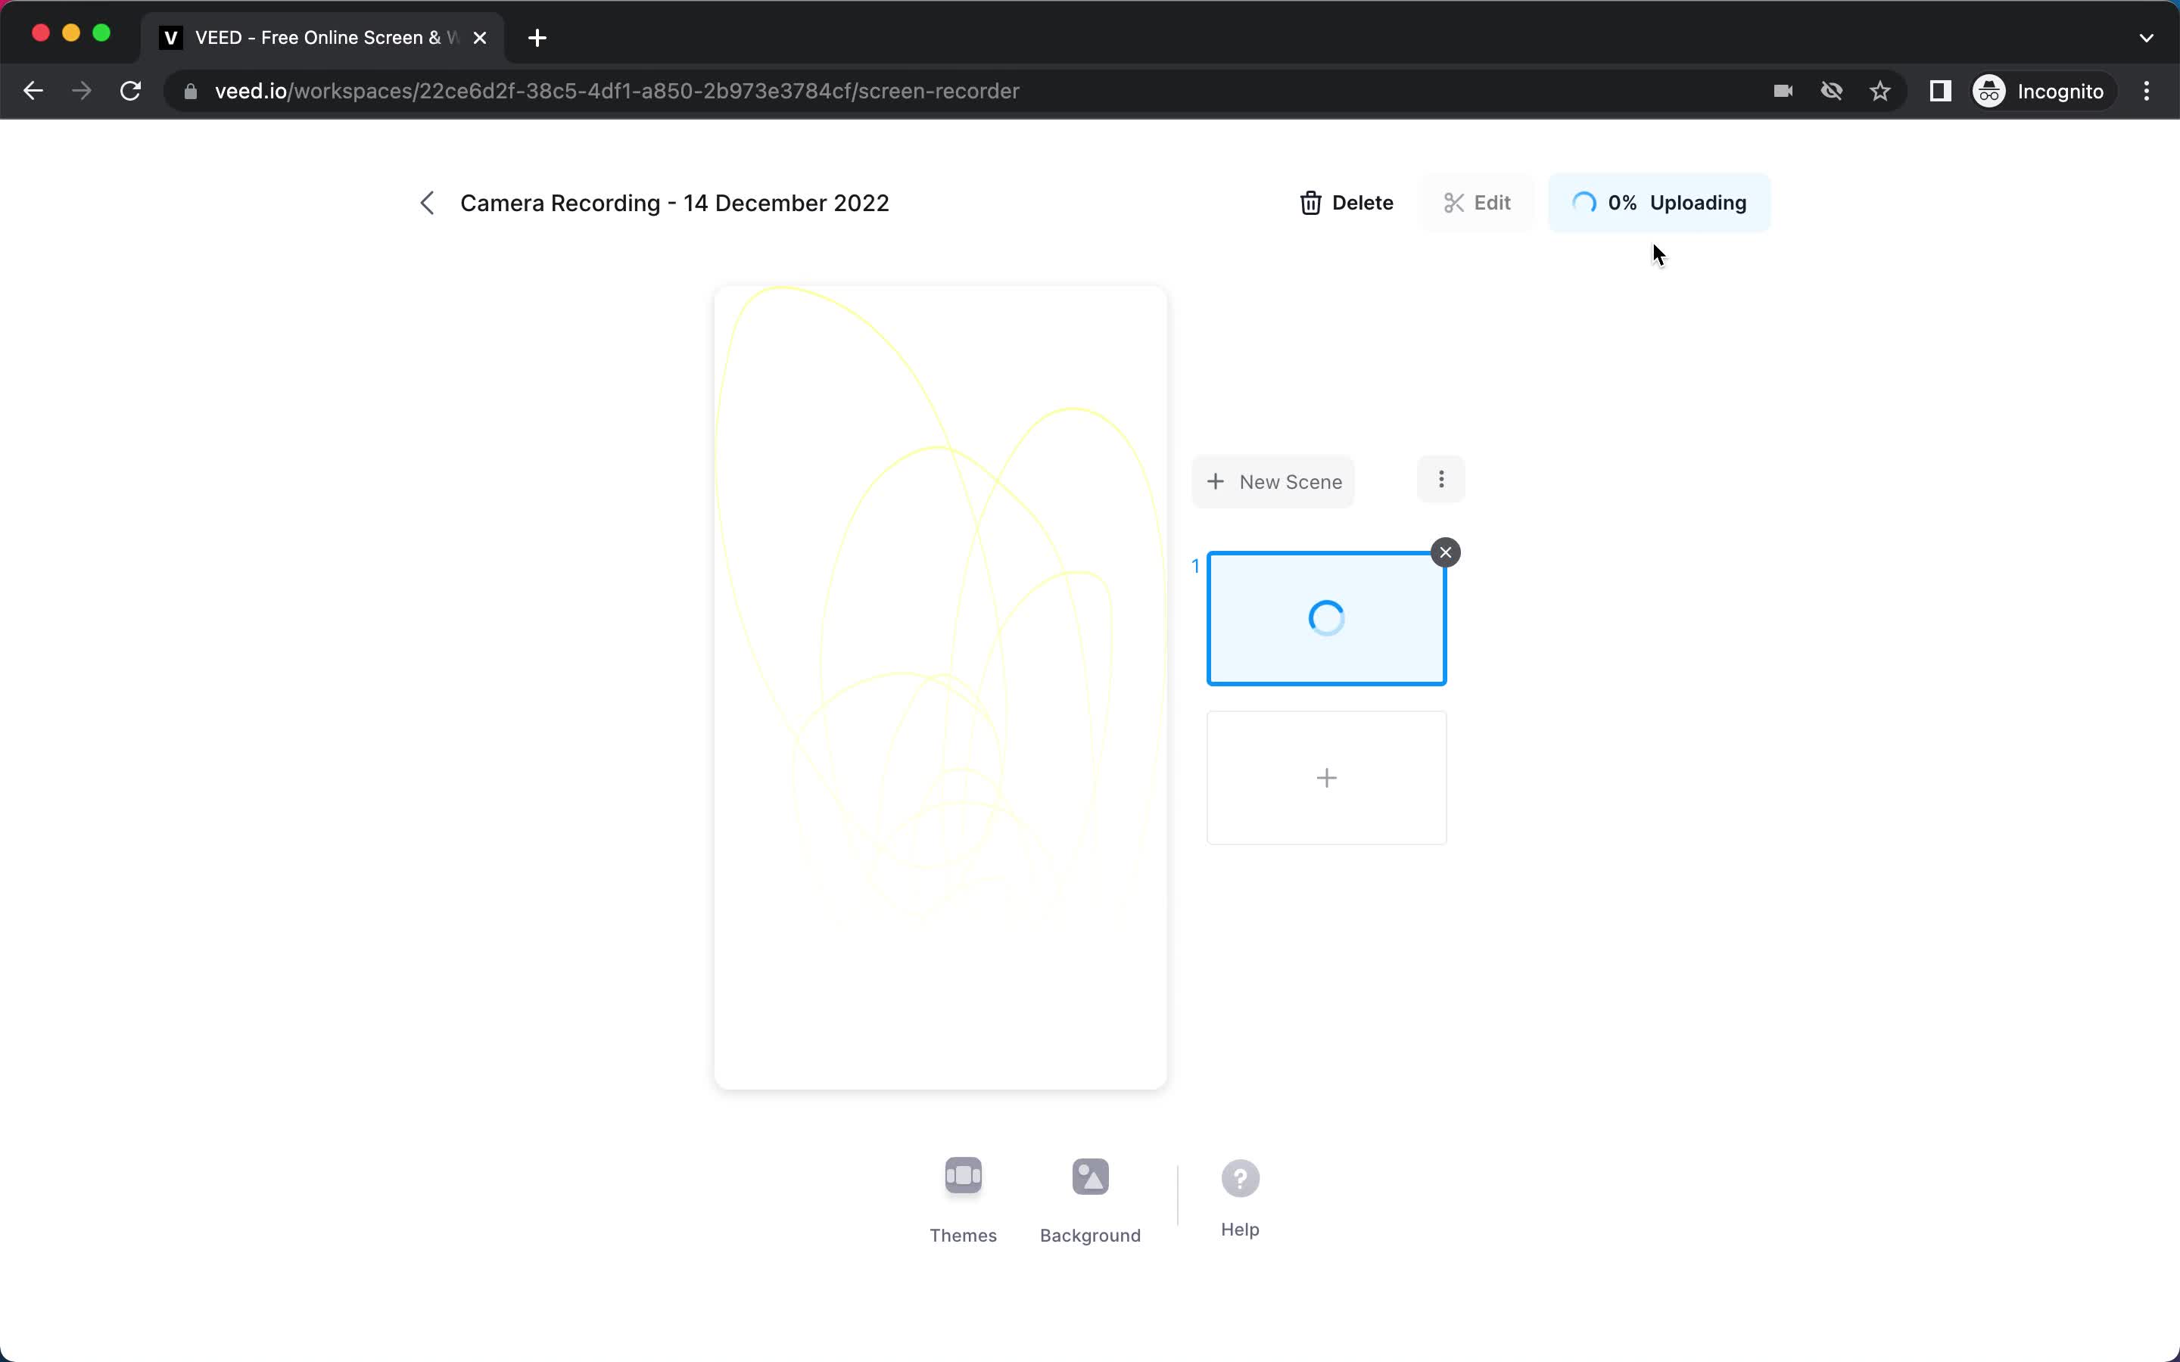Dismiss the scene 1 close button

tap(1446, 551)
